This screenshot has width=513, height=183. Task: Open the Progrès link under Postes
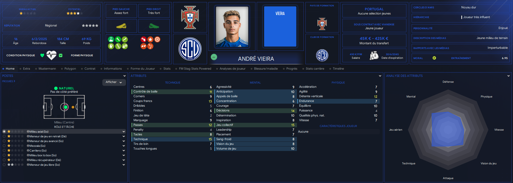tap(9, 81)
